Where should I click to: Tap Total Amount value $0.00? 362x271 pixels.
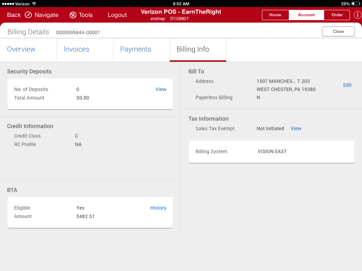point(83,98)
